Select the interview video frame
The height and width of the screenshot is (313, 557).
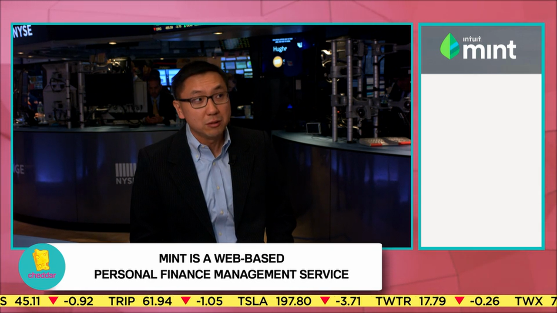212,136
